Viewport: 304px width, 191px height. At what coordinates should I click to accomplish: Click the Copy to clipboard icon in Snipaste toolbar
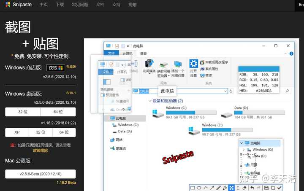pos(273,188)
